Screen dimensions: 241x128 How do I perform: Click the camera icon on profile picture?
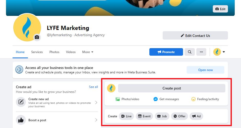click(37, 37)
